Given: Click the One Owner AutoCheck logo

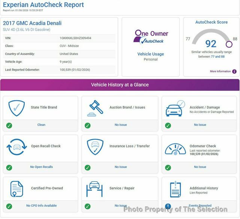Looking at the screenshot, I should (151, 37).
